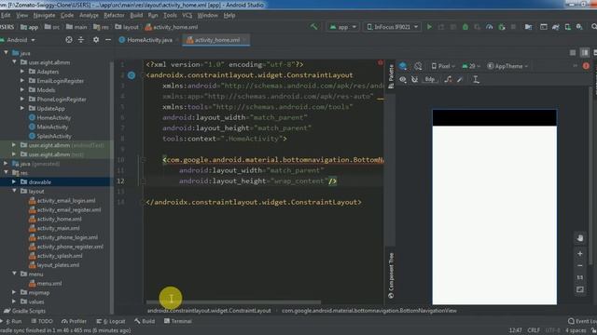Click Attach Debugger to Android Process icon
Screen dimensions: 597x335
(x=502, y=27)
